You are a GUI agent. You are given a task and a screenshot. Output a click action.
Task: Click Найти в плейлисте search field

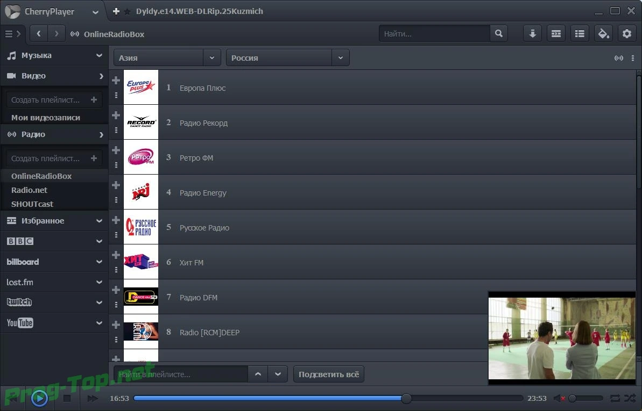pyautogui.click(x=181, y=374)
